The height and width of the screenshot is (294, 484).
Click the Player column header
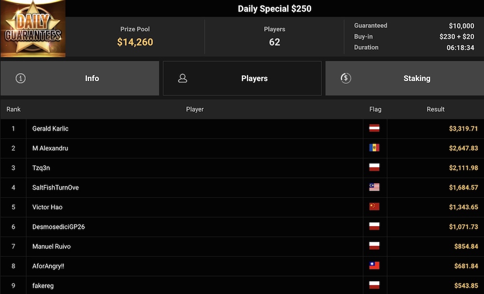click(195, 109)
